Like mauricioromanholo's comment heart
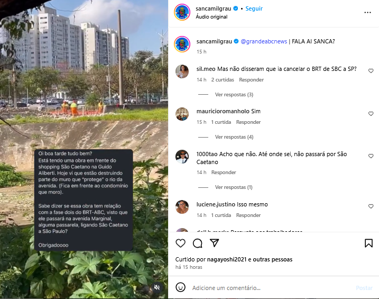The height and width of the screenshot is (299, 379). click(x=371, y=114)
